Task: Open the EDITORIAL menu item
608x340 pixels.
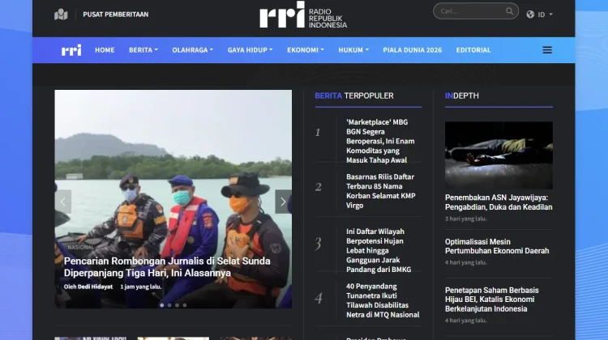Action: point(473,50)
